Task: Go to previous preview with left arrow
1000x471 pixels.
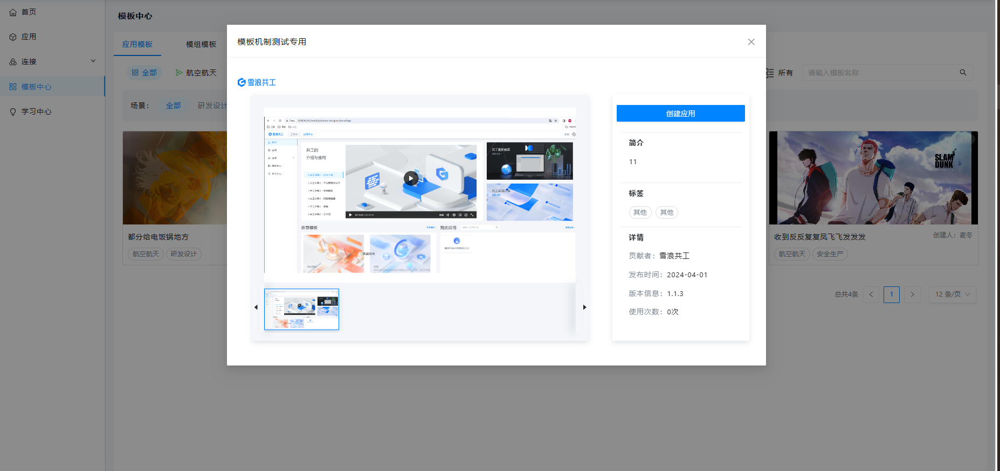Action: click(256, 307)
